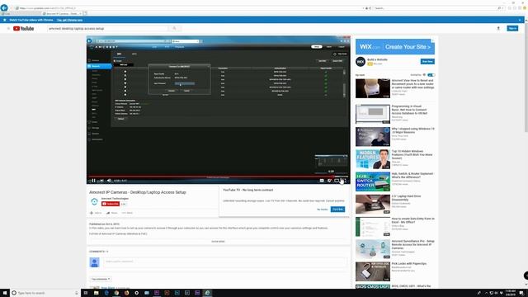
Task: Open File Explorer from taskbar
Action: tap(96, 293)
